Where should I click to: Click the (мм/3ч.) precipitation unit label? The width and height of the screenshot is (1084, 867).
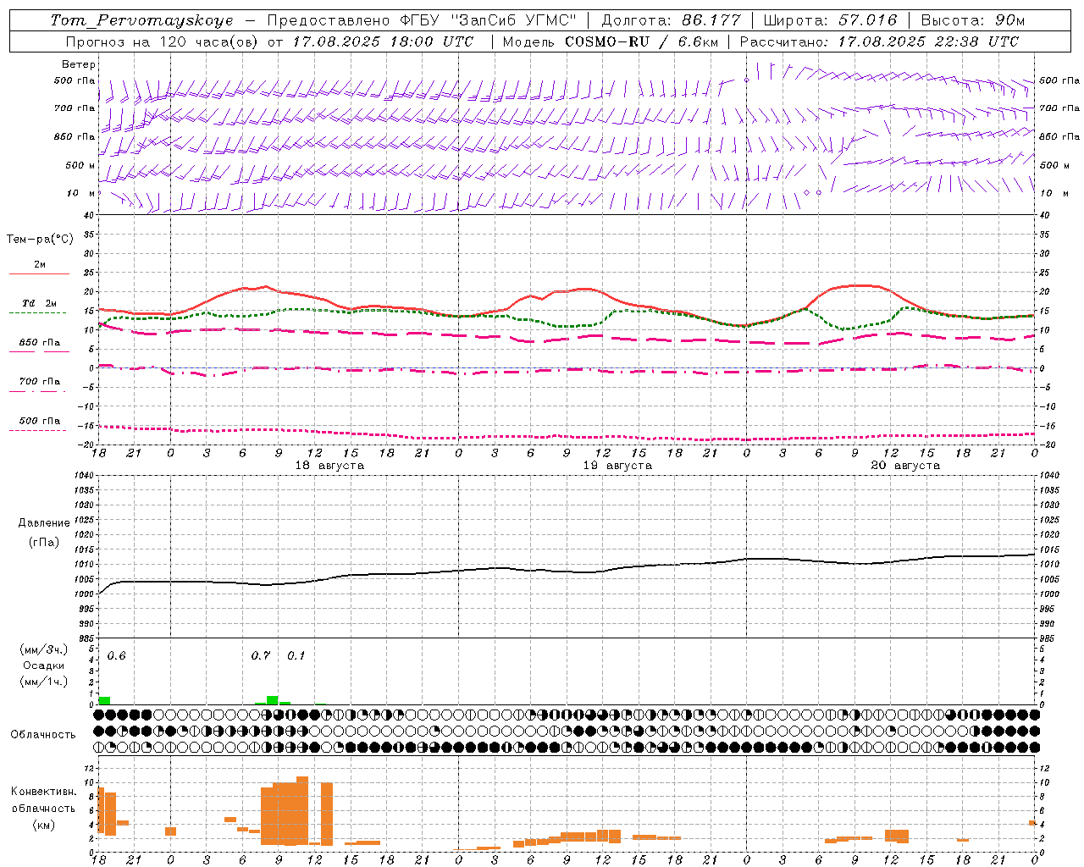(x=44, y=650)
